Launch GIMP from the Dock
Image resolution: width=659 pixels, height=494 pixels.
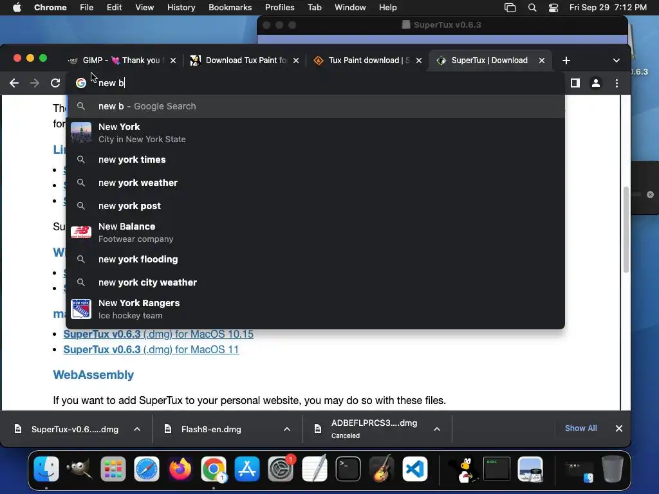[x=79, y=469]
